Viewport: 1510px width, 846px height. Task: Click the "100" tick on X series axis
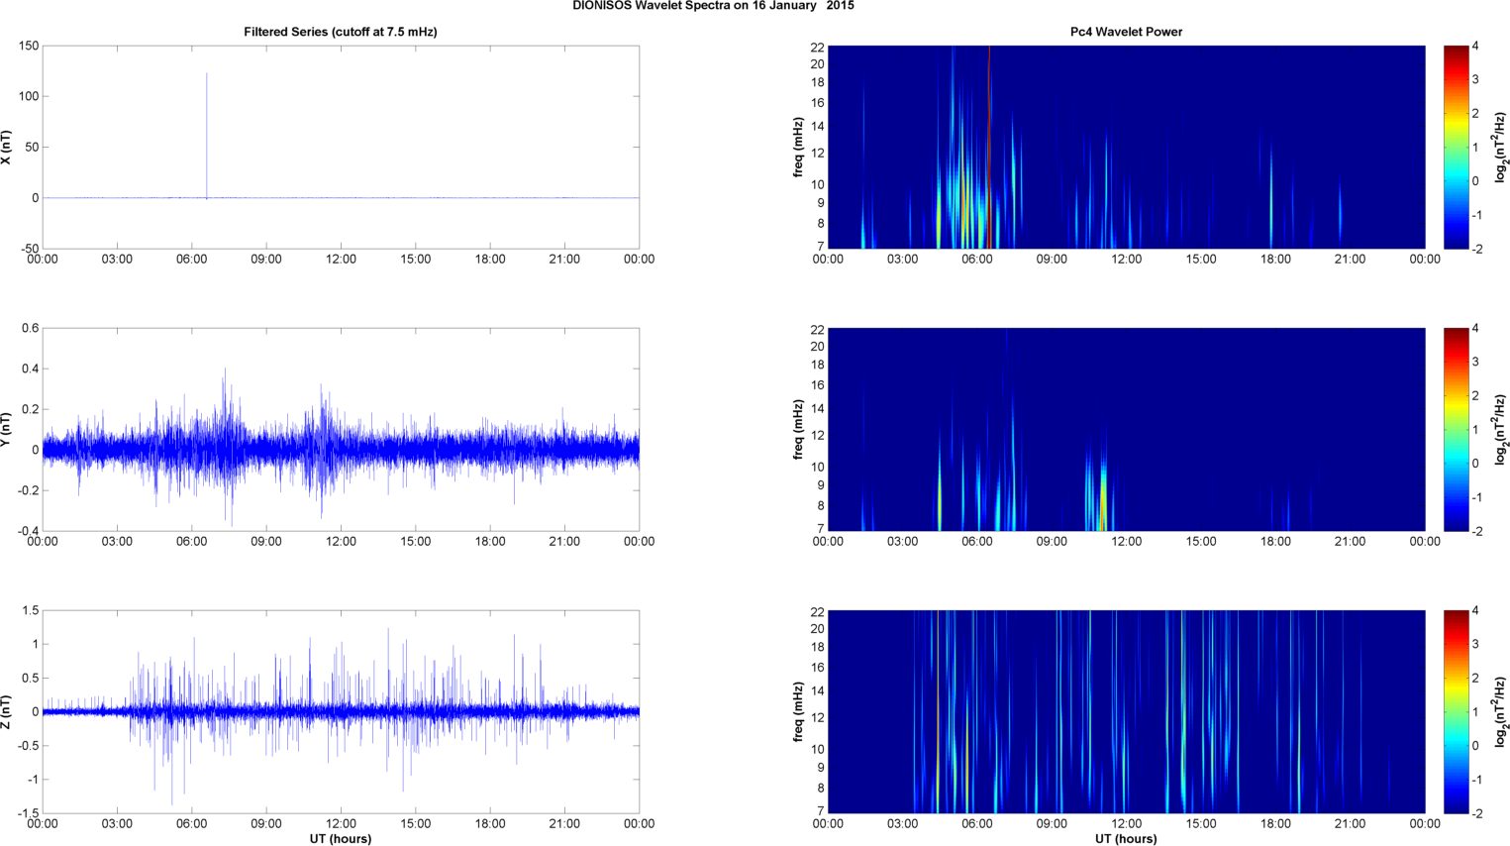(29, 96)
